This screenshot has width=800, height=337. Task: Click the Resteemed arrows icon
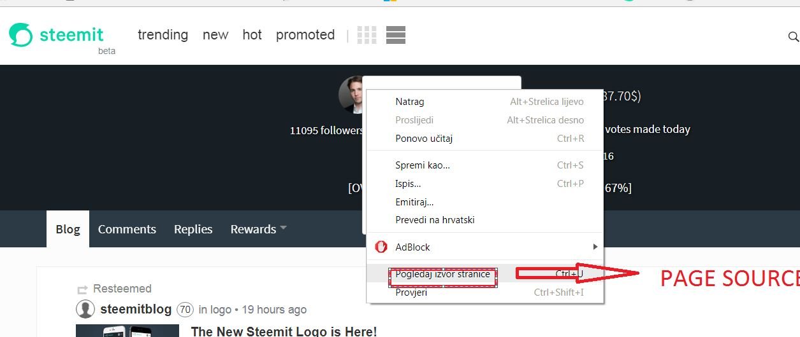[82, 289]
